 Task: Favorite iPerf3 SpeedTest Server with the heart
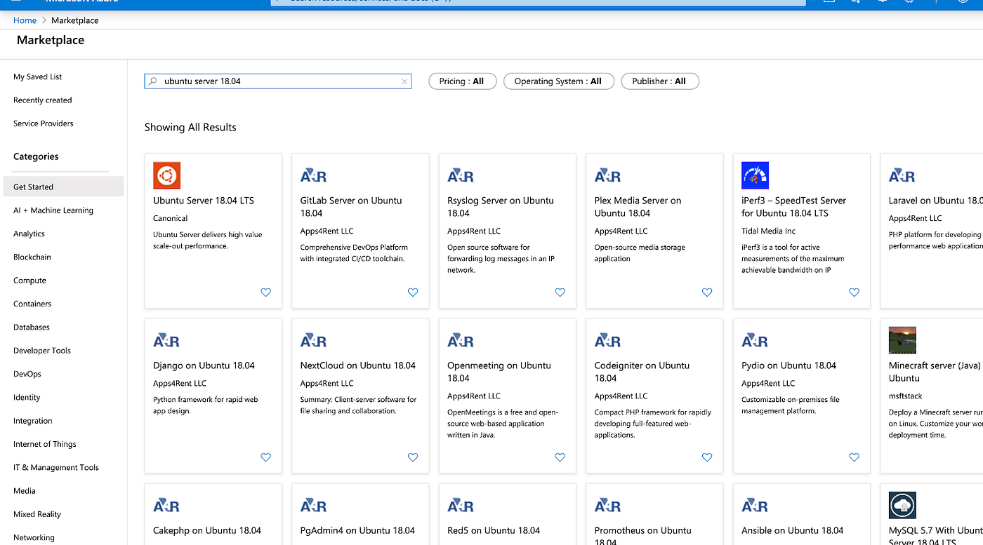854,292
